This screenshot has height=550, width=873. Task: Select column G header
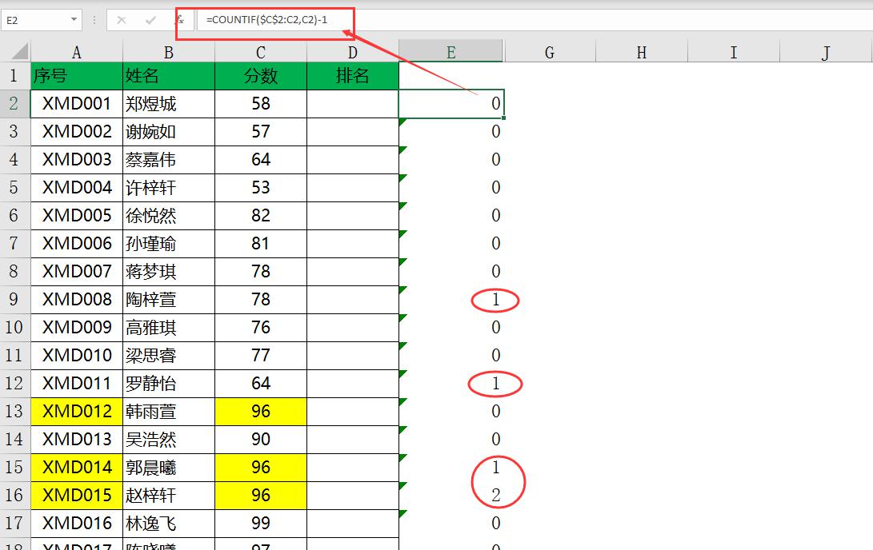pos(550,52)
